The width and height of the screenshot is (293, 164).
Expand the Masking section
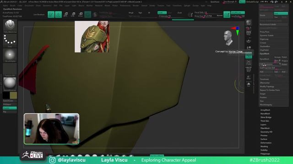[x=264, y=147]
